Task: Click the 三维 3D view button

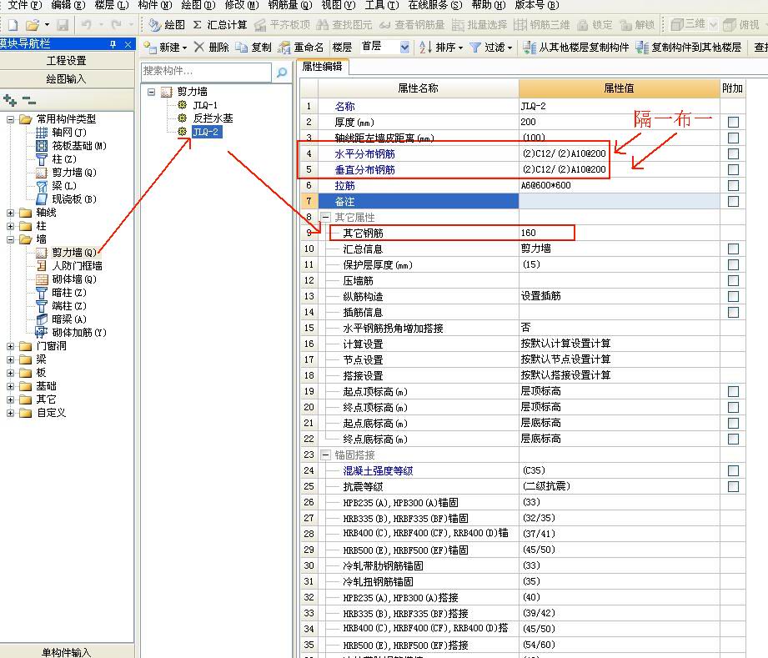Action: click(688, 24)
